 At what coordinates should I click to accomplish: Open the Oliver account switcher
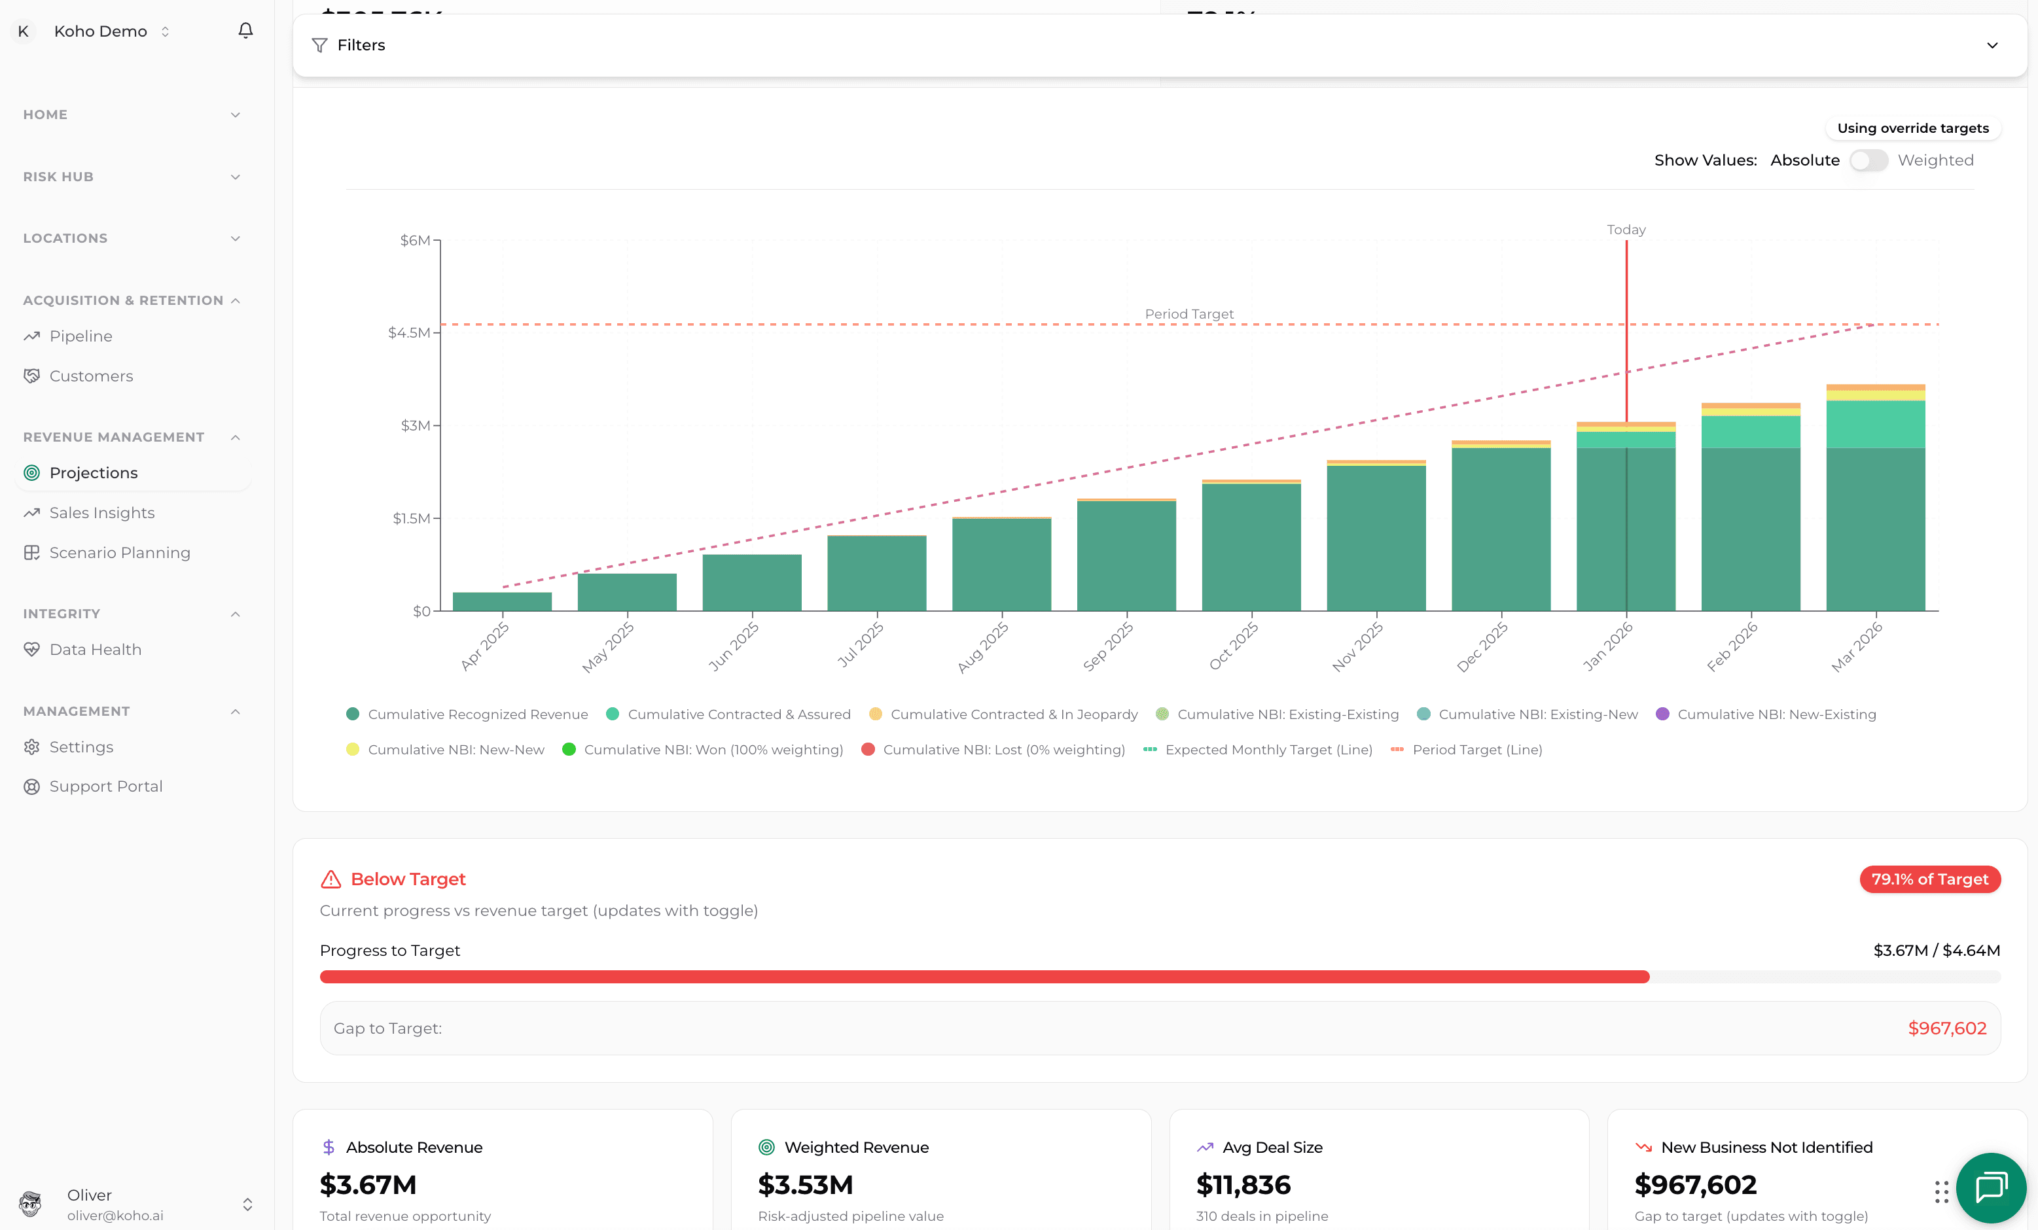pos(247,1204)
